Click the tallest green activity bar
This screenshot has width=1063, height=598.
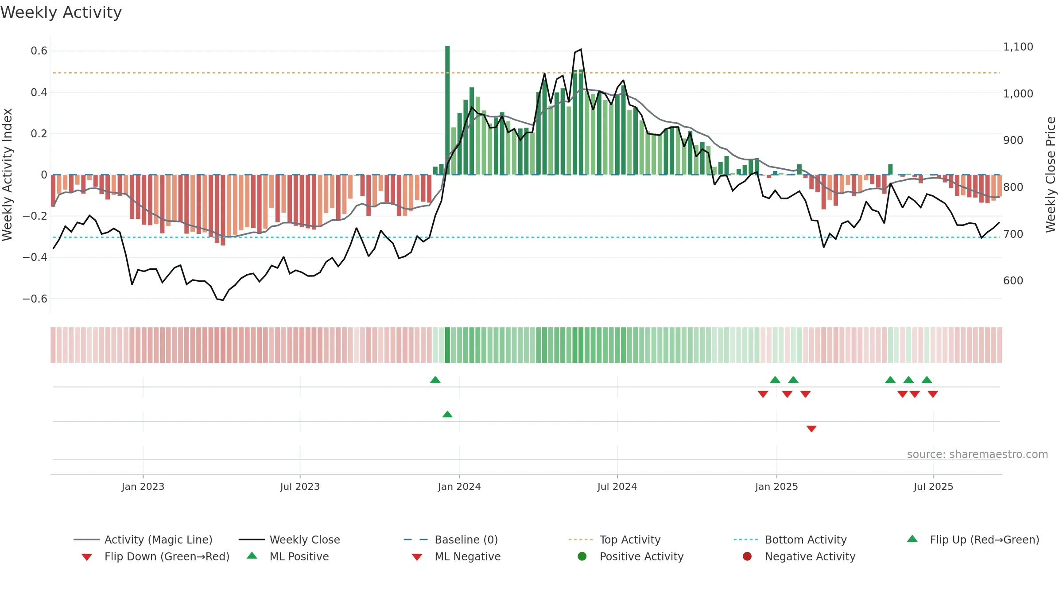tap(447, 110)
